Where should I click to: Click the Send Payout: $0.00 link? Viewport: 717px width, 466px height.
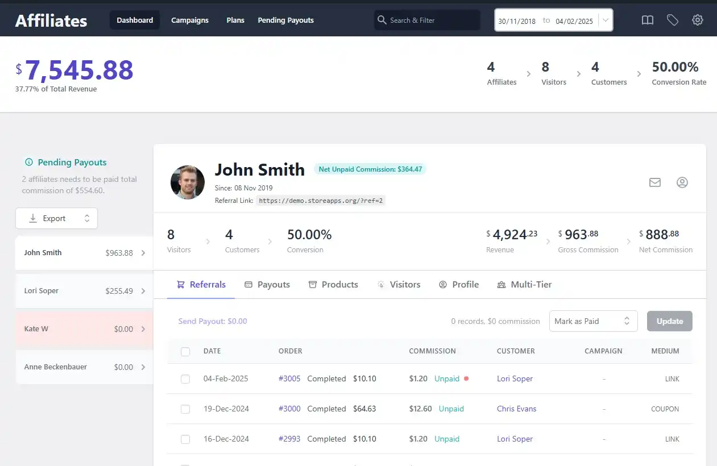pos(213,321)
